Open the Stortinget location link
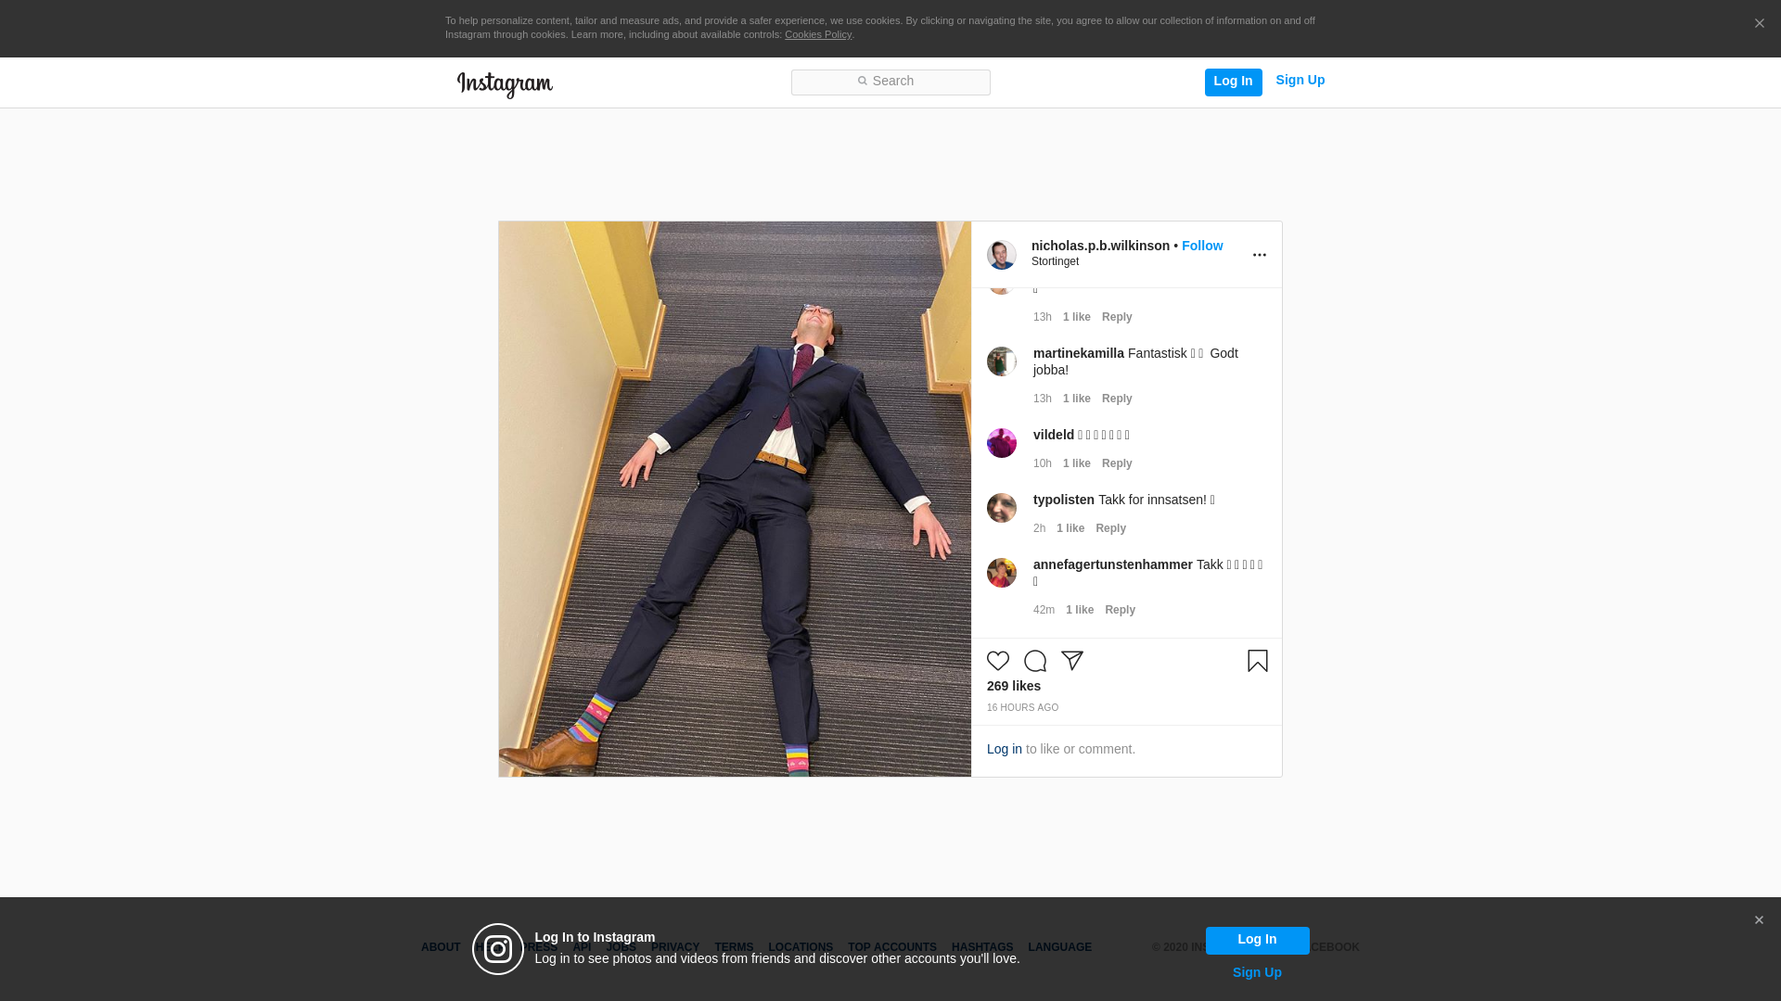1781x1001 pixels. tap(1055, 261)
